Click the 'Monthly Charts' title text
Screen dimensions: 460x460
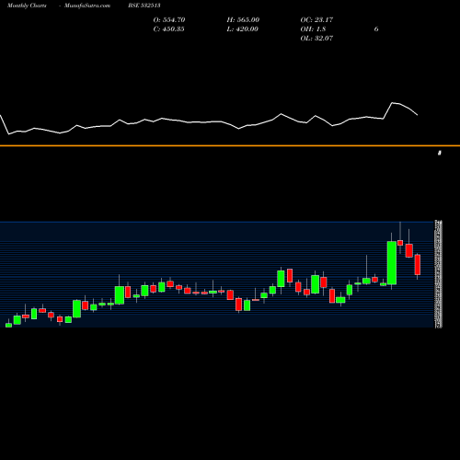[27, 6]
